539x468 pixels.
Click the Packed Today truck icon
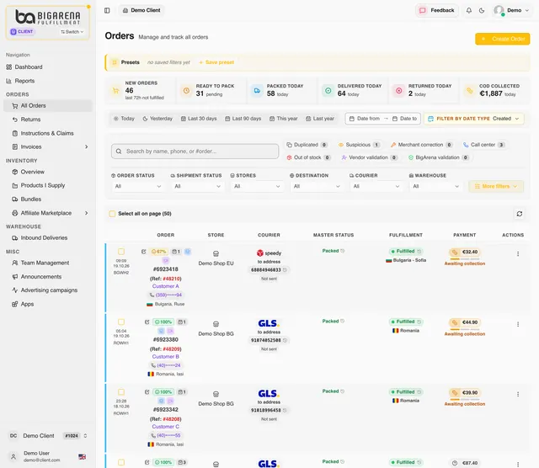(x=257, y=91)
